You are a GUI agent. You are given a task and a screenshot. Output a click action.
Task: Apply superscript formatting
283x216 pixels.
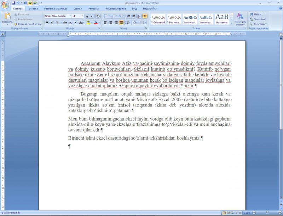coord(76,23)
